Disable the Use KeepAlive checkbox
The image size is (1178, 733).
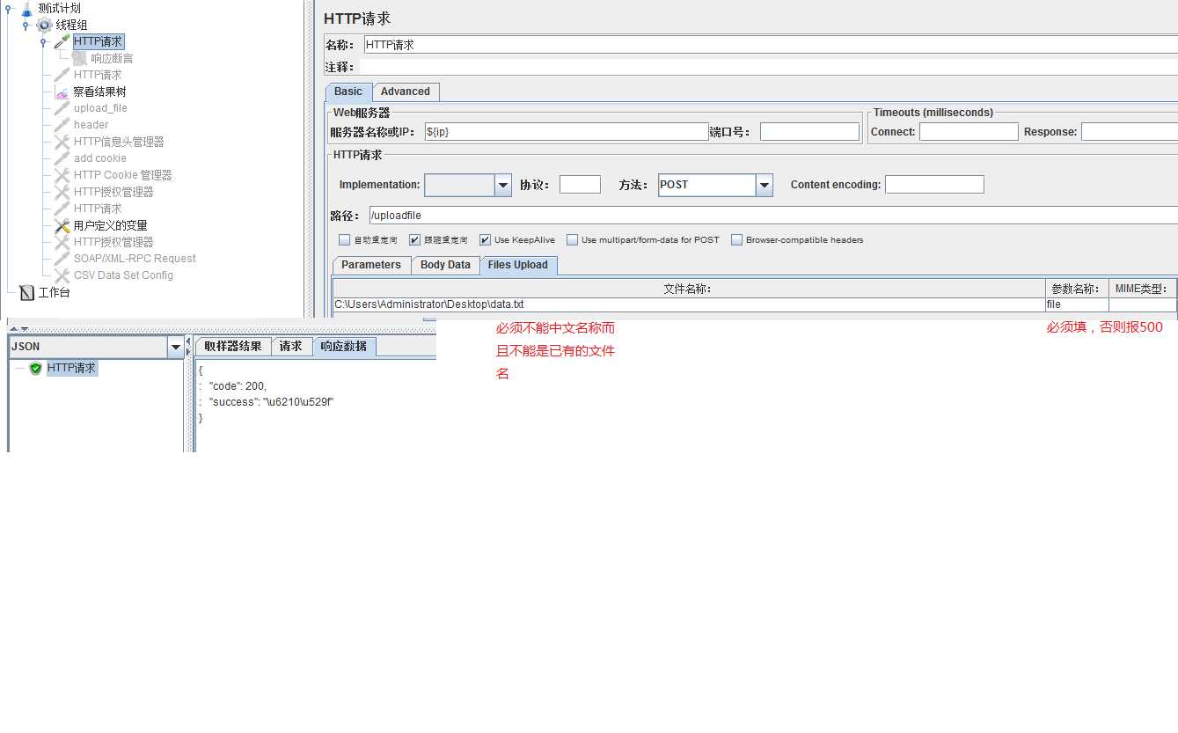coord(485,239)
